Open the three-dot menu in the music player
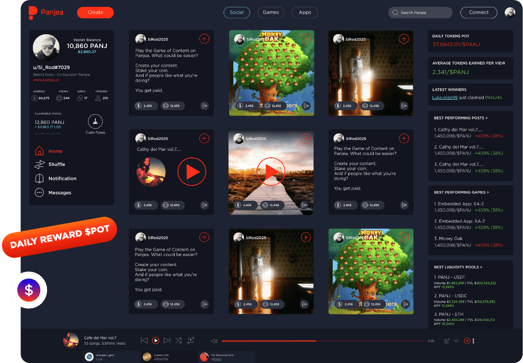Image resolution: width=523 pixels, height=363 pixels. 473,341
